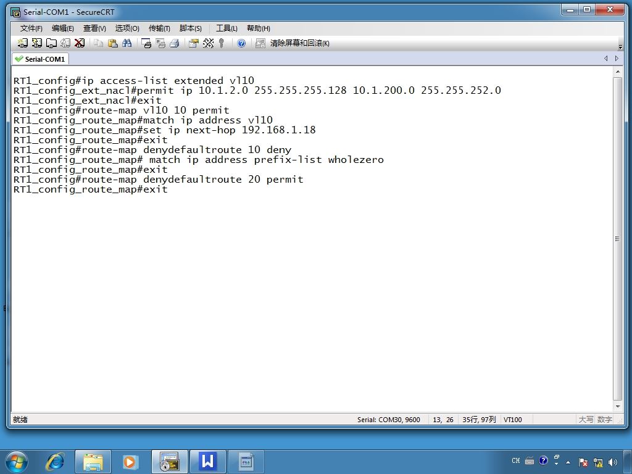The height and width of the screenshot is (474, 632).
Task: Click the 清除屏幕和回滚(K) button
Action: pyautogui.click(x=299, y=43)
